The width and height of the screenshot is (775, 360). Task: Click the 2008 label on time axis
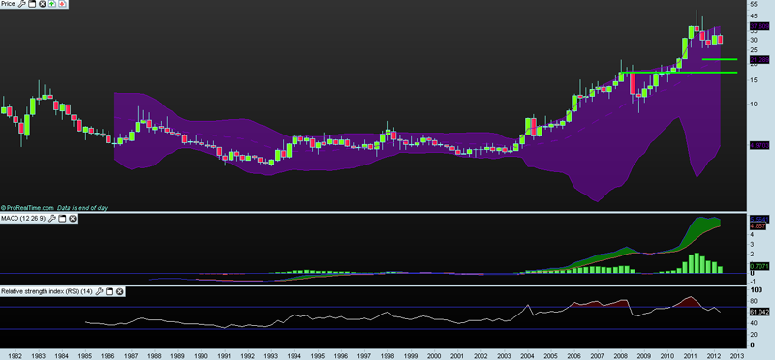(620, 355)
